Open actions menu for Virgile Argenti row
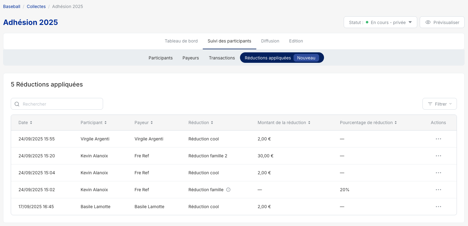 [438, 139]
